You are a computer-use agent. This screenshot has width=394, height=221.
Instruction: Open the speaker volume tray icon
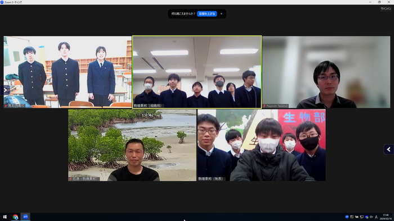point(371,217)
